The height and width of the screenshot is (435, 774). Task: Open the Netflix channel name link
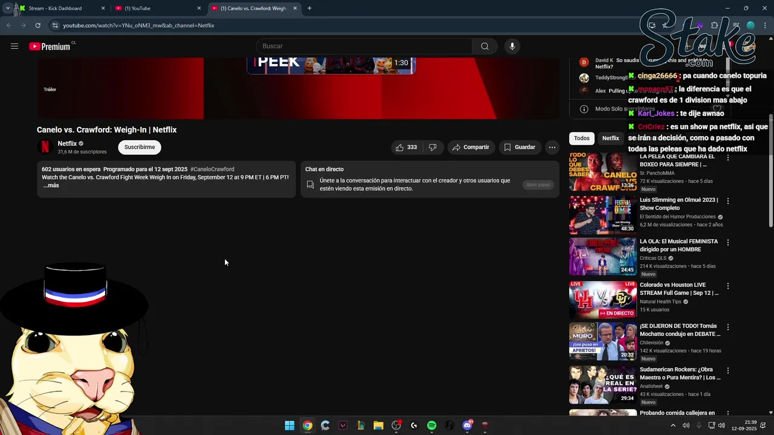[67, 143]
